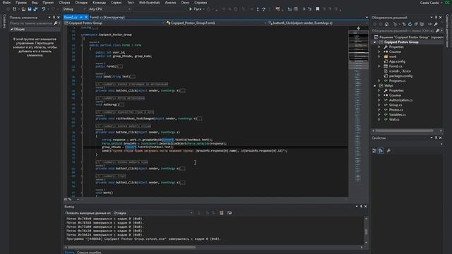Image resolution: width=452 pixels, height=254 pixels.
Task: Click search magnifier in Solution Explorer search box
Action: point(438,30)
